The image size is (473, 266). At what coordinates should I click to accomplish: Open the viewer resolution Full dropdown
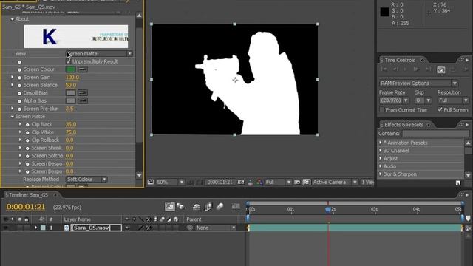pos(278,183)
